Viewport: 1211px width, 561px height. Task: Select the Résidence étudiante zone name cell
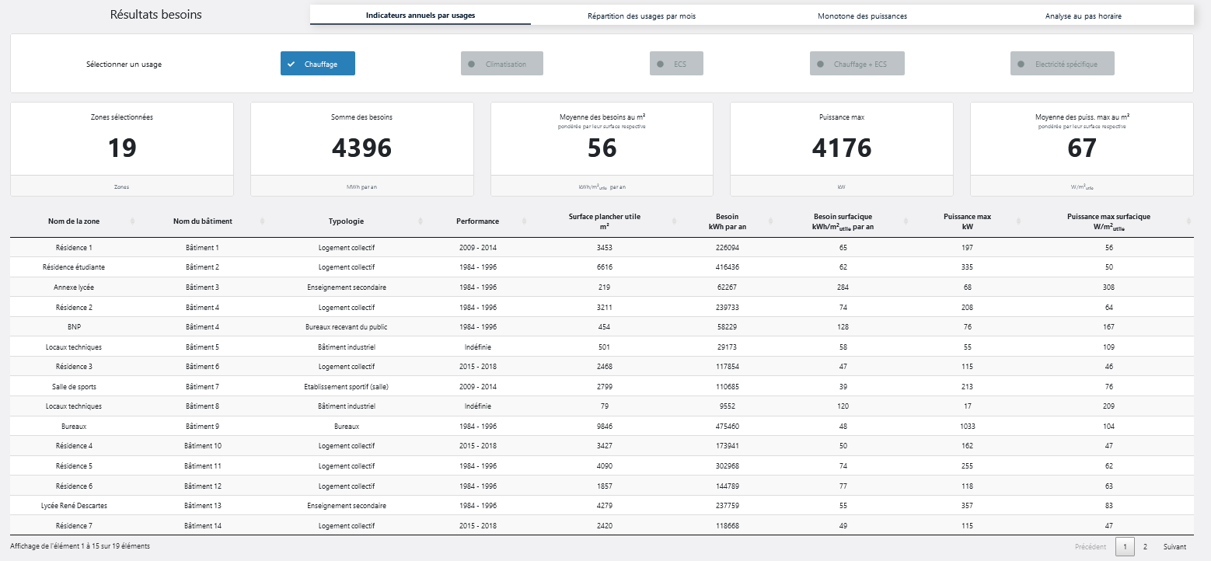(x=74, y=267)
